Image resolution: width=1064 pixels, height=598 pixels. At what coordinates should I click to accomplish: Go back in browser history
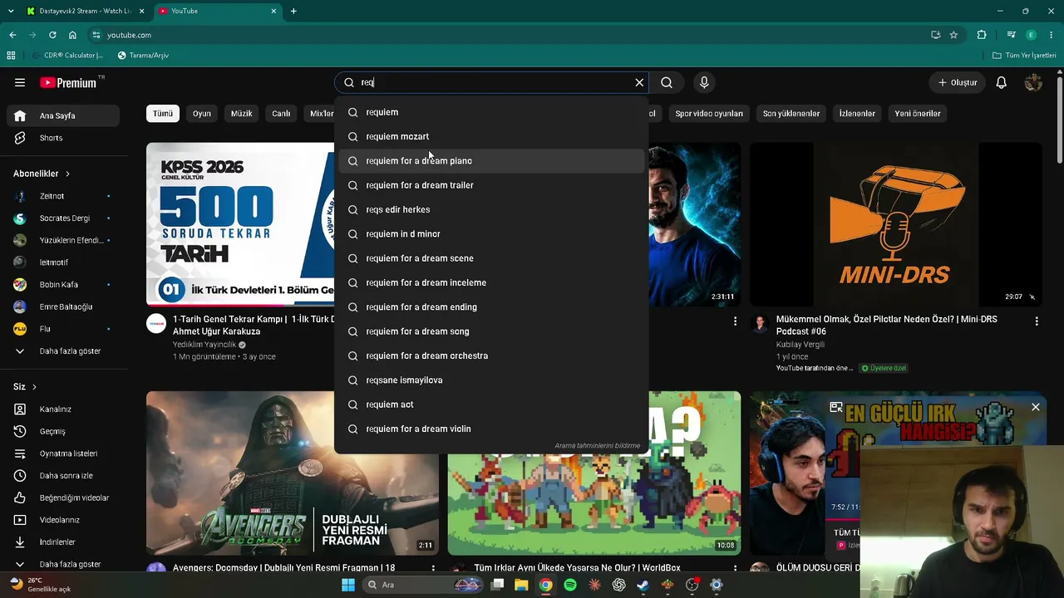coord(12,35)
